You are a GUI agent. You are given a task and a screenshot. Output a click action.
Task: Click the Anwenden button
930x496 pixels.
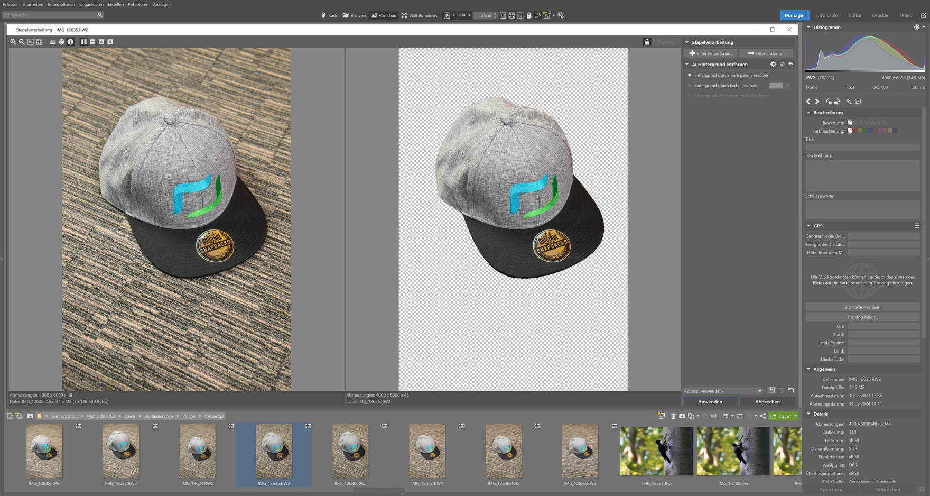click(710, 402)
